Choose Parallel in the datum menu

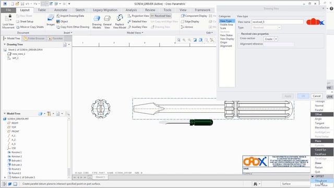point(319,110)
